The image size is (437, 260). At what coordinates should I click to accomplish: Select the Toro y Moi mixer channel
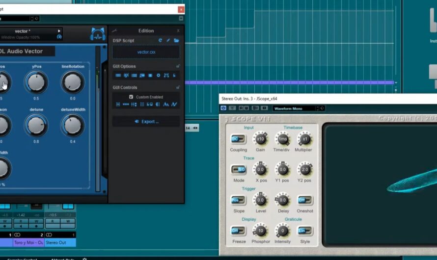point(28,242)
